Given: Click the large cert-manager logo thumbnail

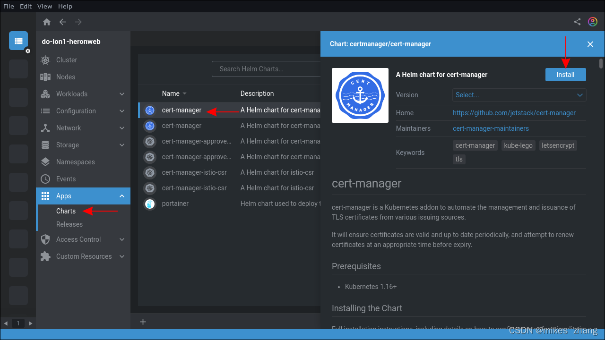Looking at the screenshot, I should (360, 95).
